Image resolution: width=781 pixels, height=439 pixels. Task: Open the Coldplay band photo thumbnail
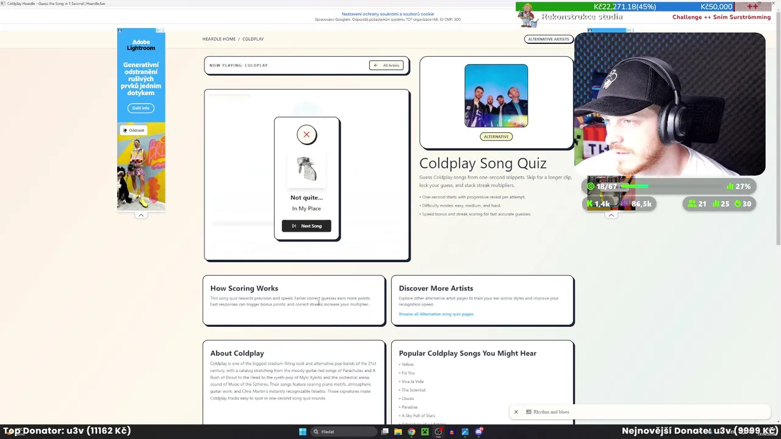pyautogui.click(x=496, y=96)
